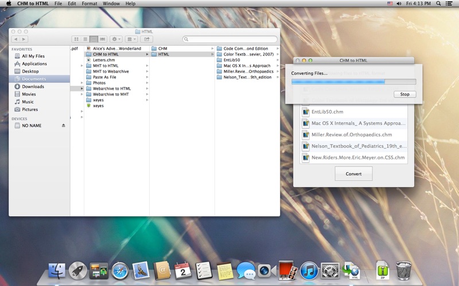Screen dimensions: 459x286
Task: Switch Finder to icon view
Action: (x=76, y=39)
